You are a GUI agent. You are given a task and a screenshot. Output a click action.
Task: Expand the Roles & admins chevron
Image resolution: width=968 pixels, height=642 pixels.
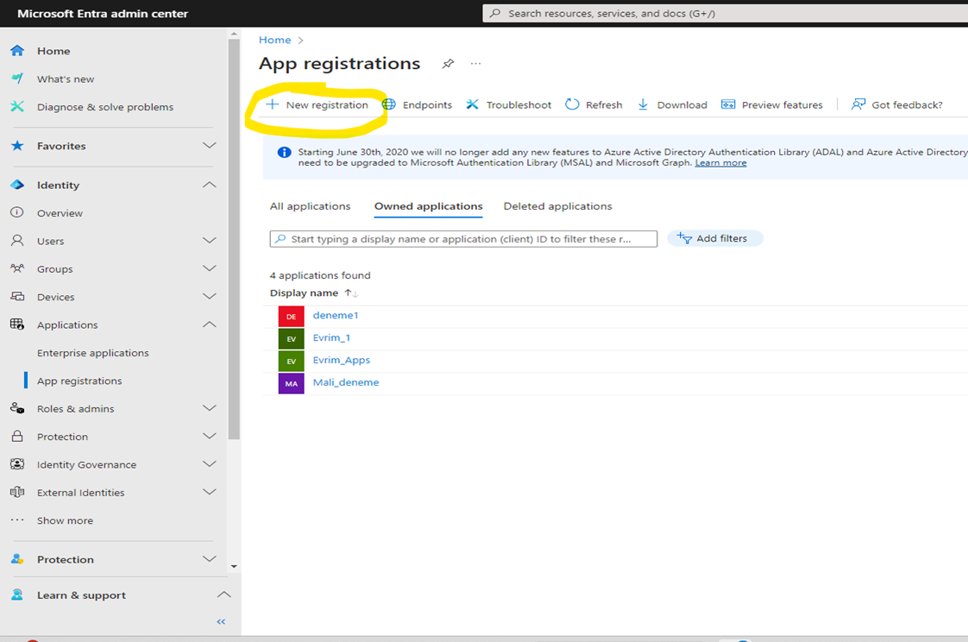click(210, 408)
